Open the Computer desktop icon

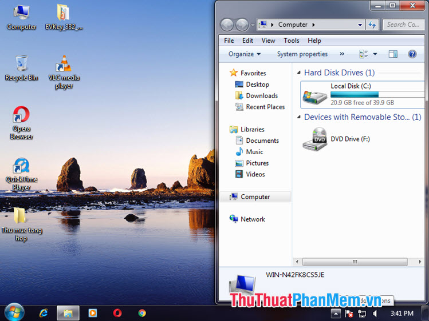tap(21, 18)
